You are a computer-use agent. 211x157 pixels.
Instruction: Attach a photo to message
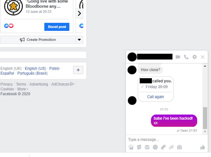tap(131, 147)
